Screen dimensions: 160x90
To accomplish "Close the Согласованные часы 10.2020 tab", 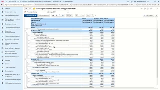I will coord(92,5).
